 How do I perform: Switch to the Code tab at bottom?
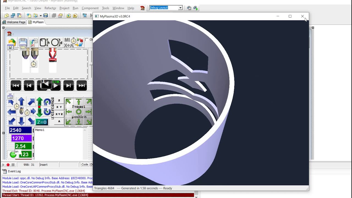(x=85, y=164)
